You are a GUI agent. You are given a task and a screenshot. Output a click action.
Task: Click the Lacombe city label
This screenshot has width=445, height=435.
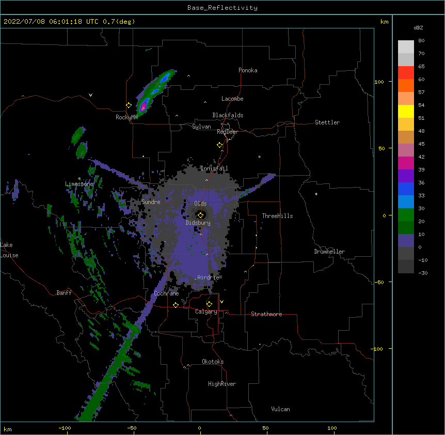pos(232,99)
